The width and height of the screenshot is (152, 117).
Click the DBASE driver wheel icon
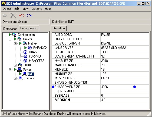[x=25, y=52]
